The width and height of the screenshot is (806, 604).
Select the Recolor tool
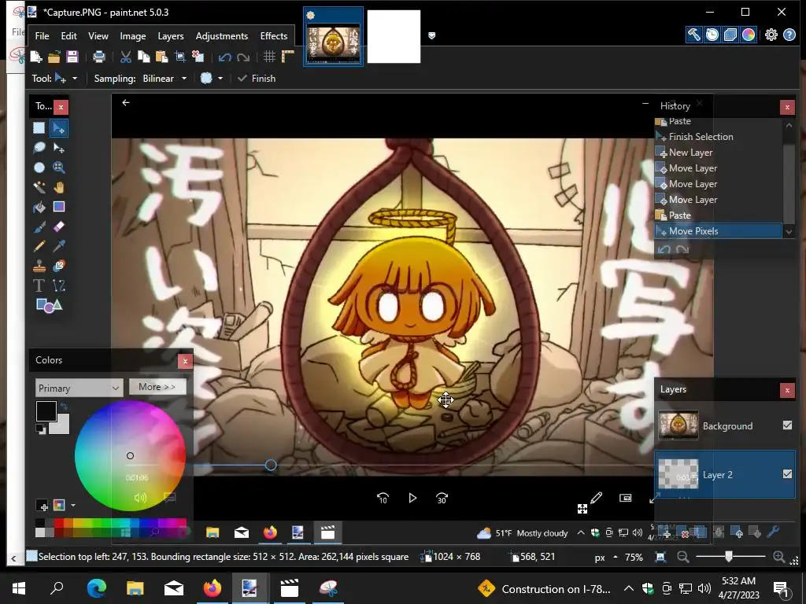coord(59,266)
